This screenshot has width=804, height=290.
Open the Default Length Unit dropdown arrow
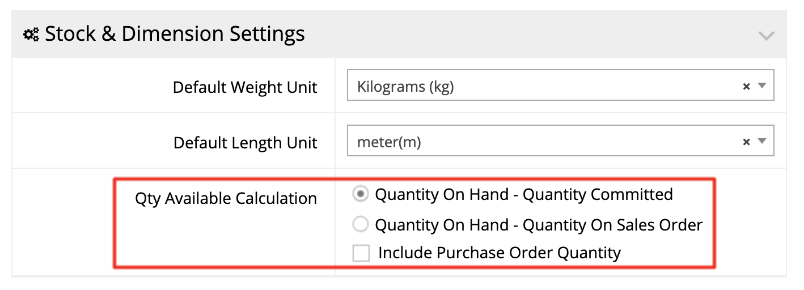coord(762,142)
